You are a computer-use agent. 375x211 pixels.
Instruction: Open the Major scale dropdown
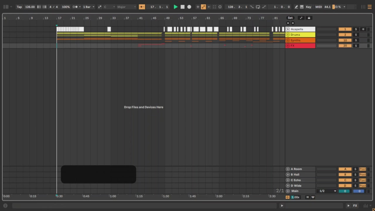tap(127, 7)
